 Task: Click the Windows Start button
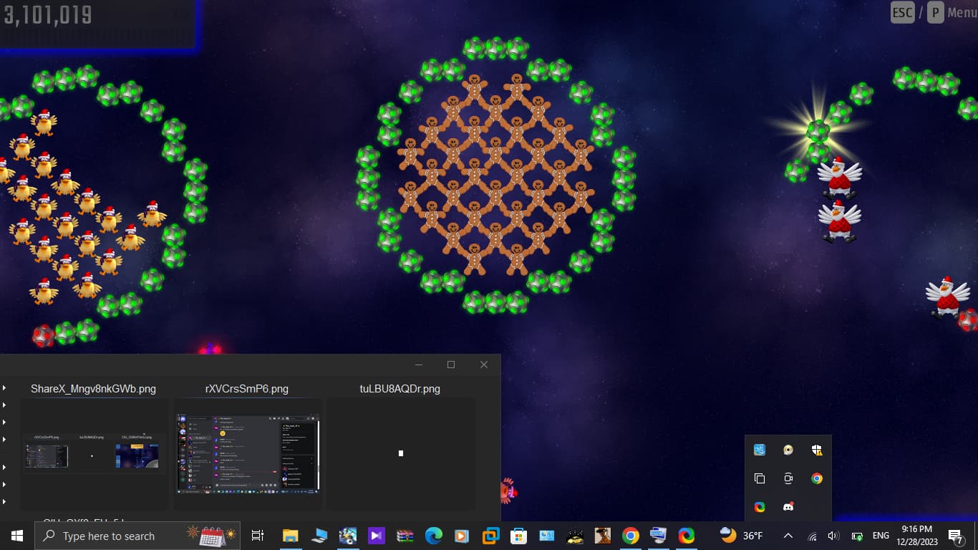coord(17,536)
